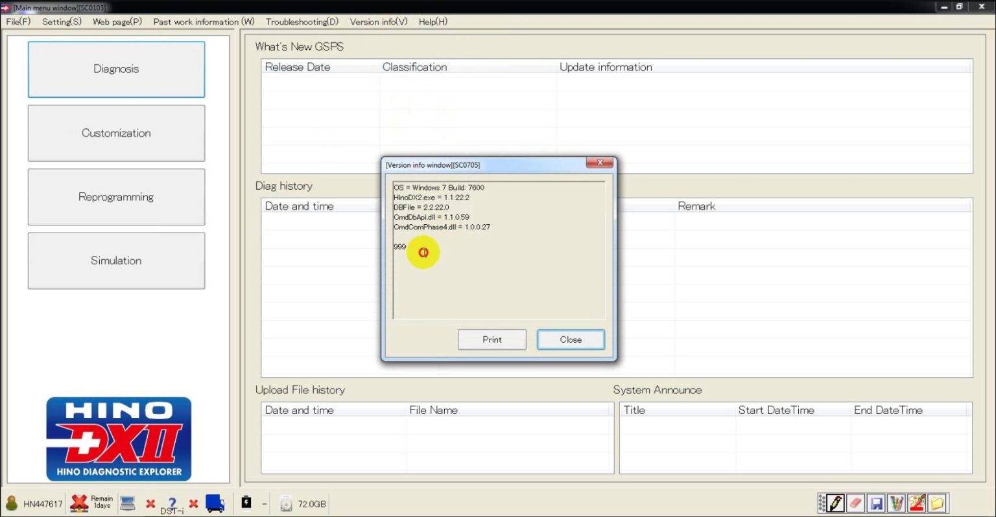This screenshot has width=996, height=517.
Task: Select the pen annotation tool in the toolbar
Action: pyautogui.click(x=835, y=503)
